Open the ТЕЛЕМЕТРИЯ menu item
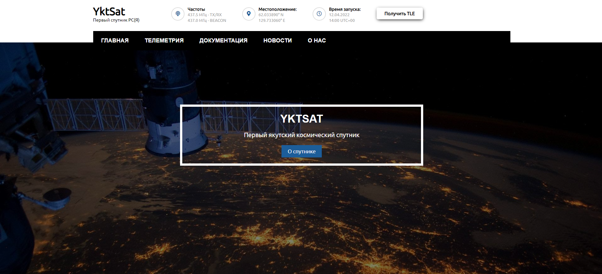The image size is (602, 274). [164, 41]
